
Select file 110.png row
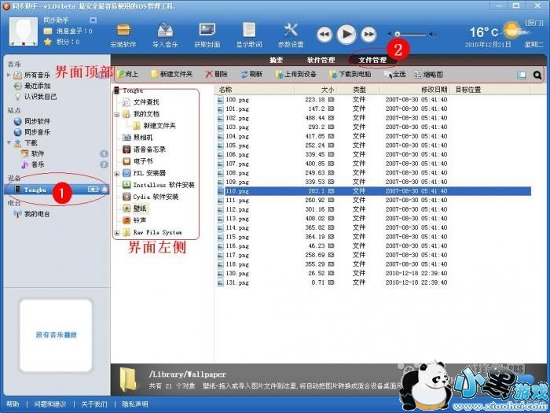click(x=374, y=191)
